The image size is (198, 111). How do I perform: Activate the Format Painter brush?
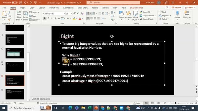pyautogui.click(x=9, y=19)
